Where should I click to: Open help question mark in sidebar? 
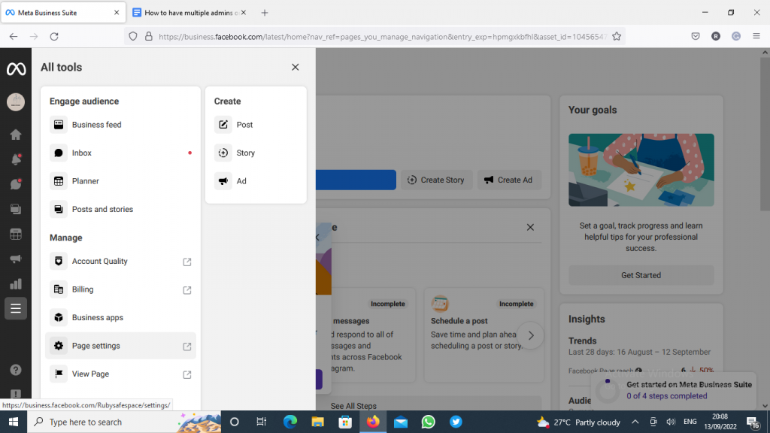tap(16, 370)
